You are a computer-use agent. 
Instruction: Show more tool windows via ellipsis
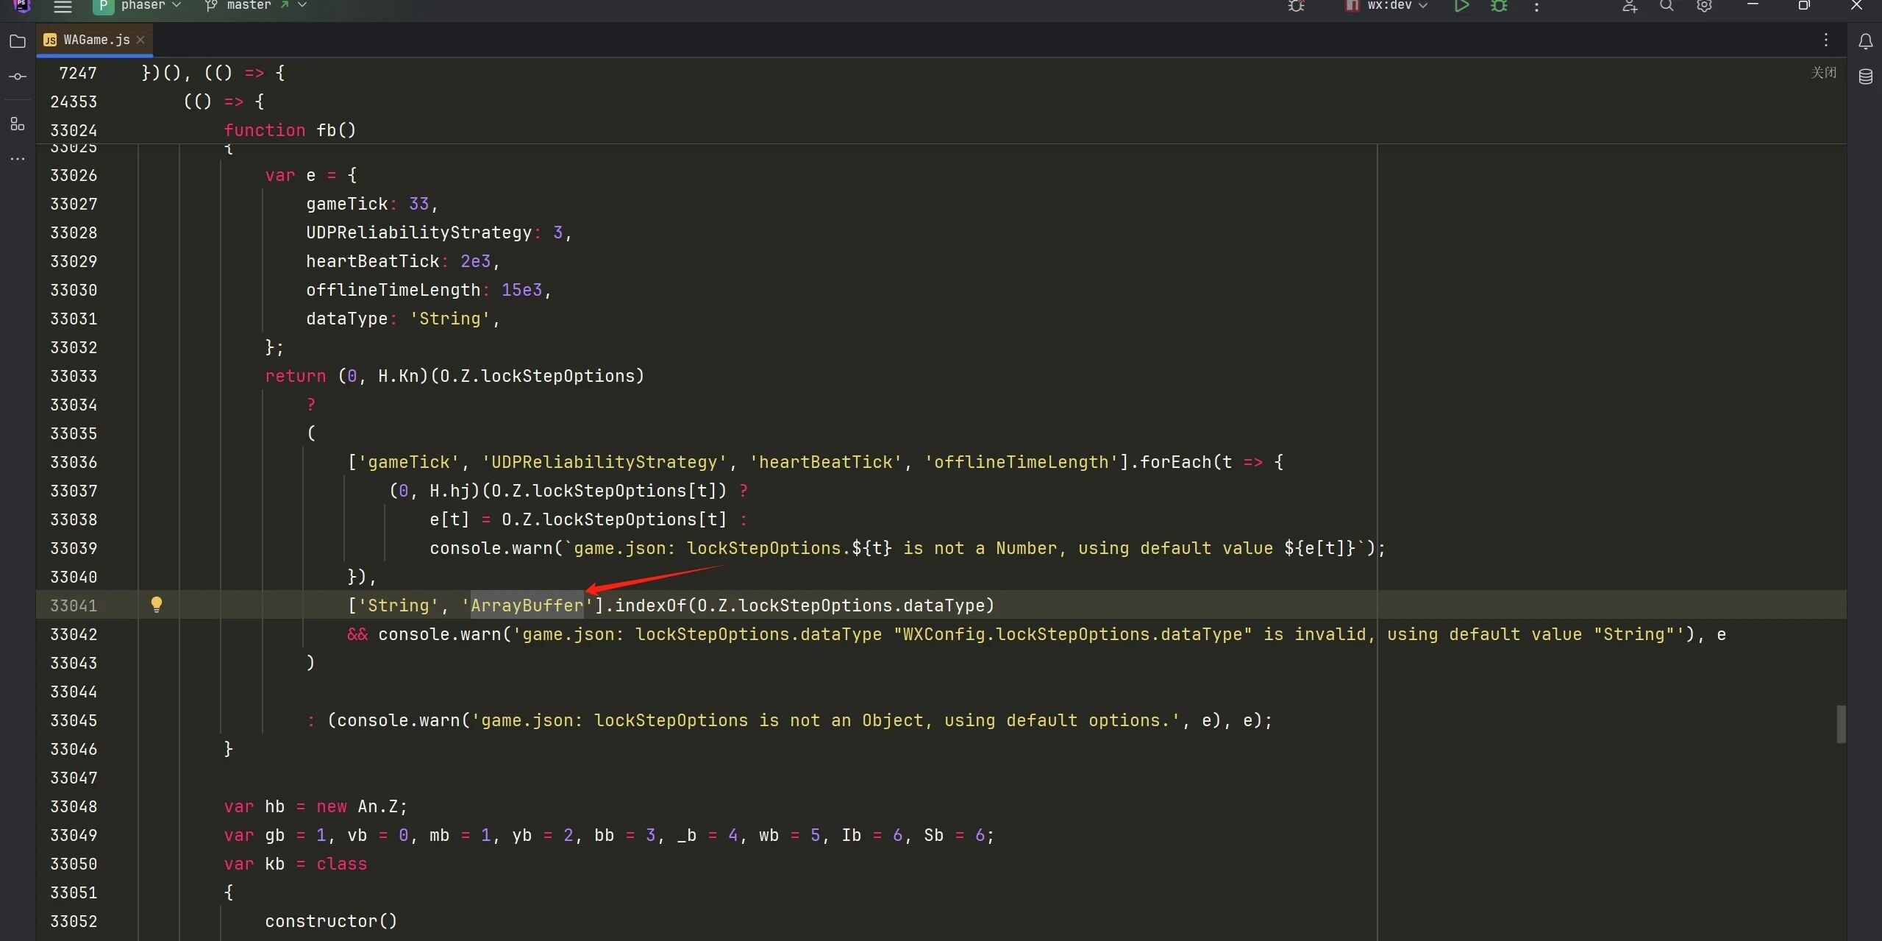click(x=18, y=159)
